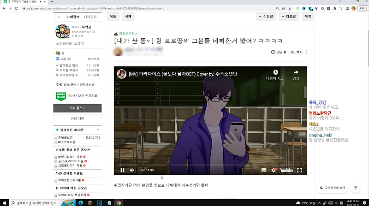
Task: Click the browser reload icon
Action: tap(16, 8)
